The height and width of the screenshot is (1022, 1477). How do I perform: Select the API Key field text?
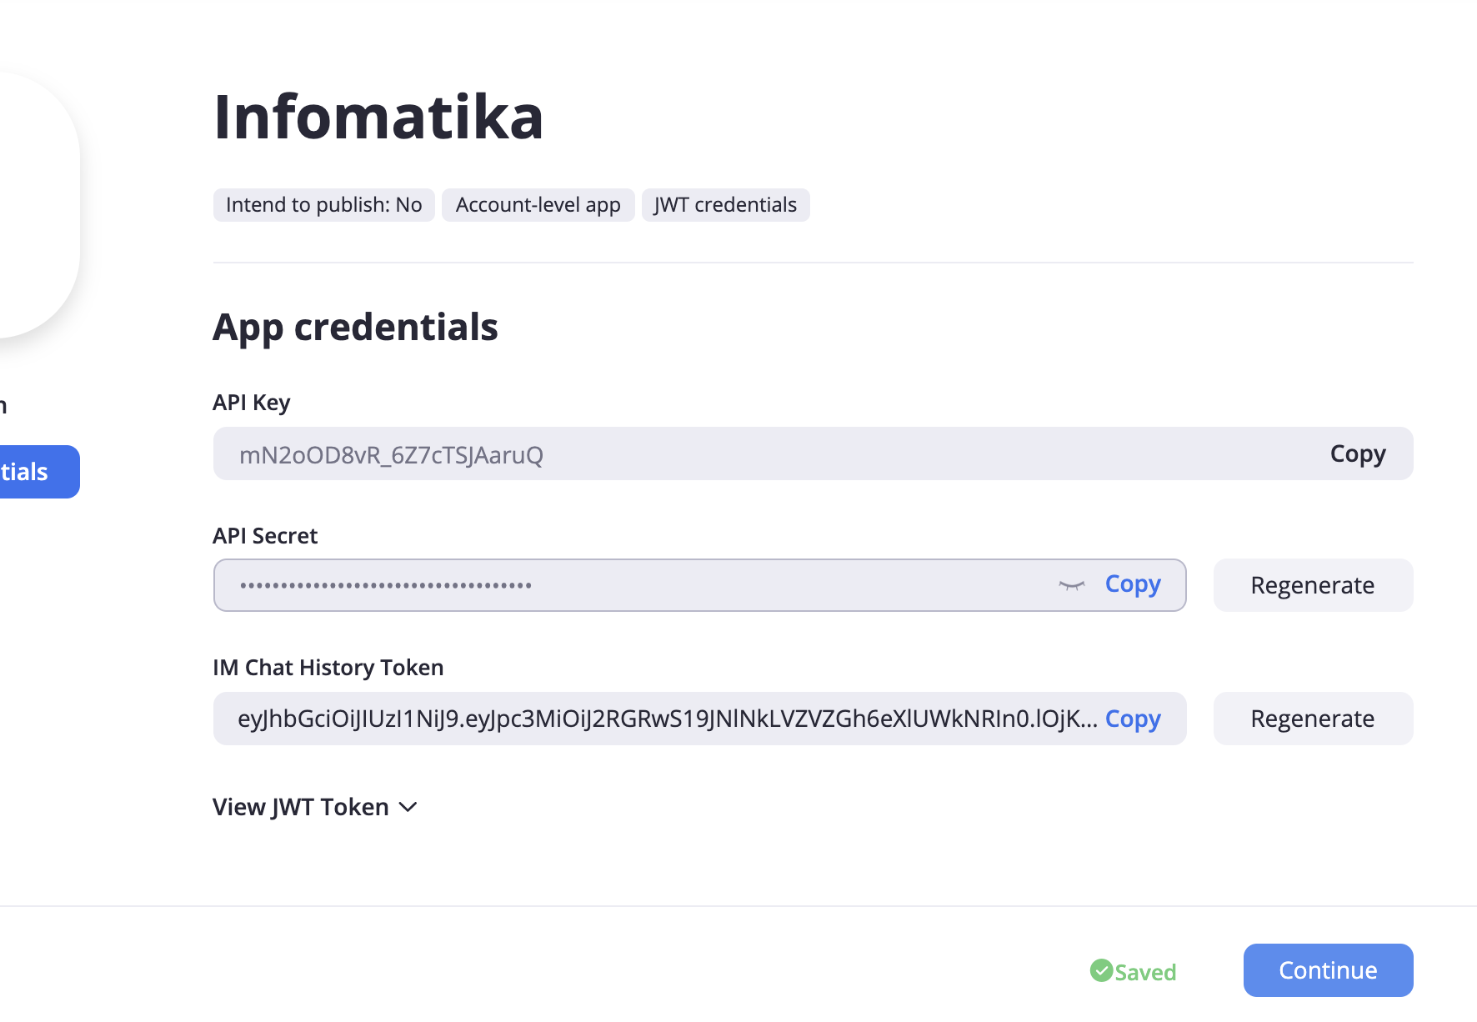pos(391,455)
